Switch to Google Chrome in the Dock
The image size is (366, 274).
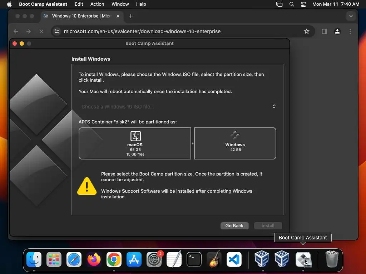pyautogui.click(x=114, y=259)
